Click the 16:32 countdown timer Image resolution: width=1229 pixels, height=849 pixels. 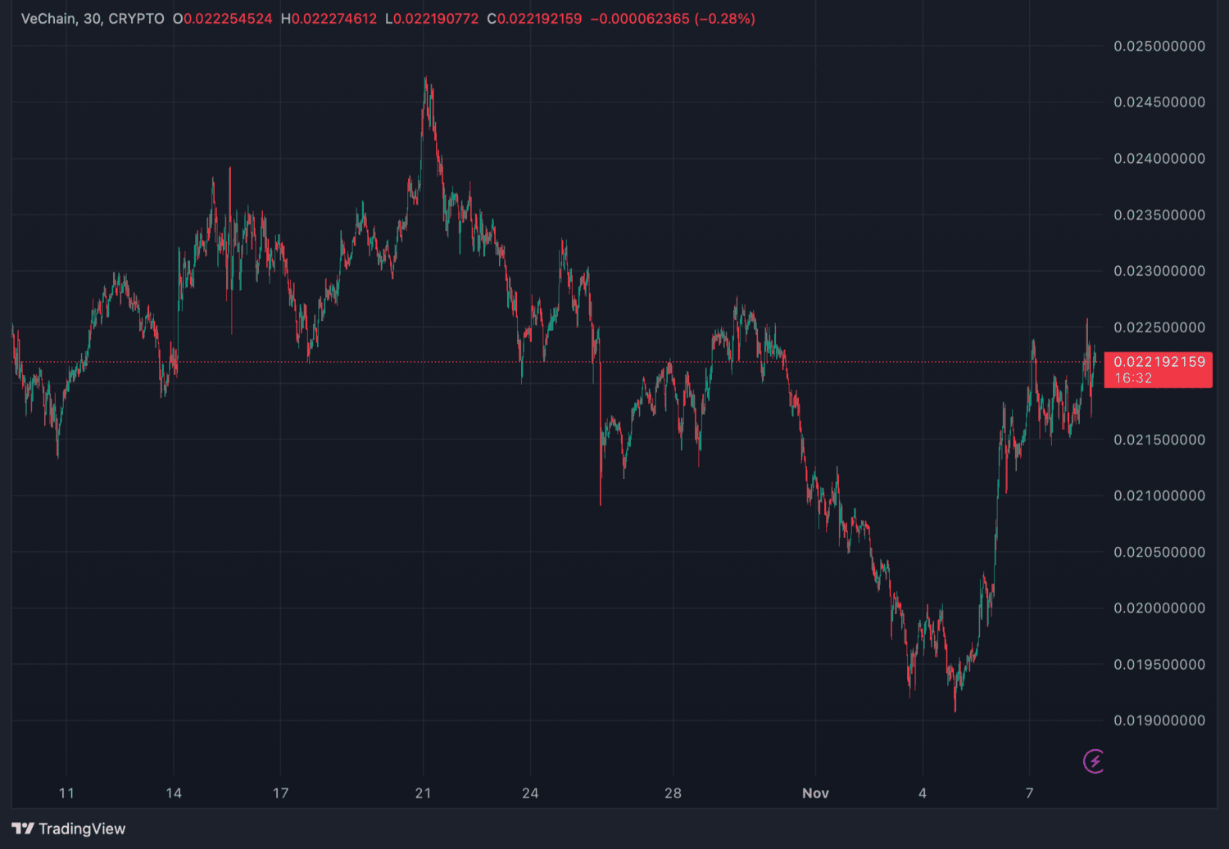click(x=1133, y=378)
